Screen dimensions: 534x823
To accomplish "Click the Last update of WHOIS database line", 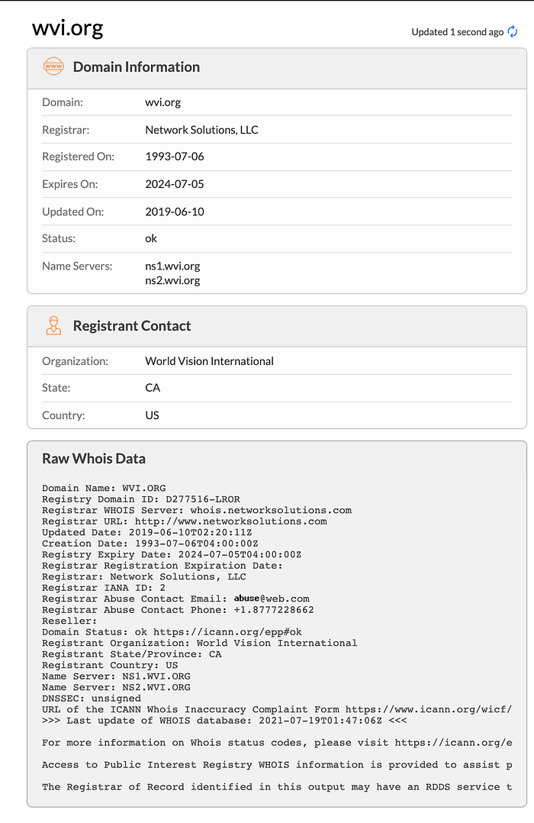I will click(x=224, y=721).
